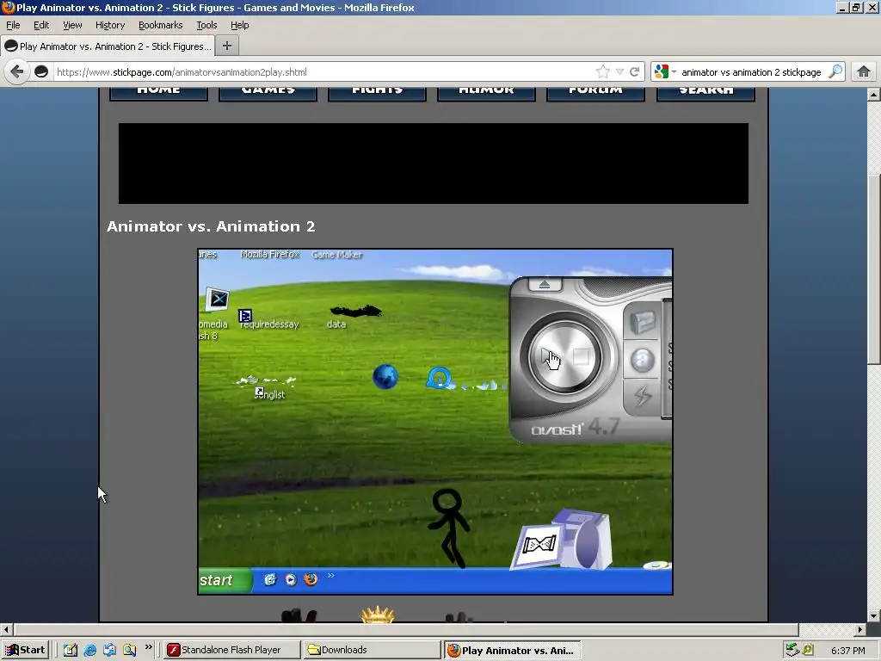Open the History menu
Screen dimensions: 881x661
point(109,25)
